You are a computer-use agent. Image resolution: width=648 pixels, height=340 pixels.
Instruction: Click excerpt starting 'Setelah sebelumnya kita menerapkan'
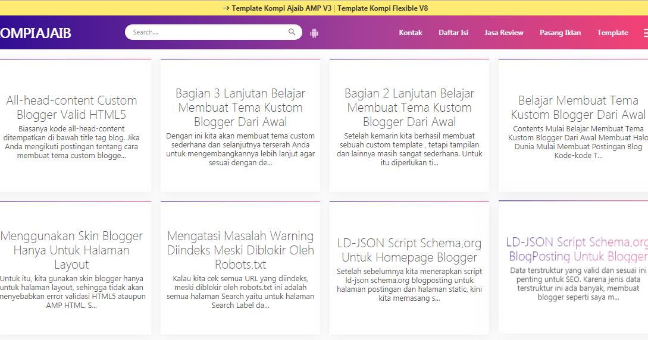coord(409,285)
